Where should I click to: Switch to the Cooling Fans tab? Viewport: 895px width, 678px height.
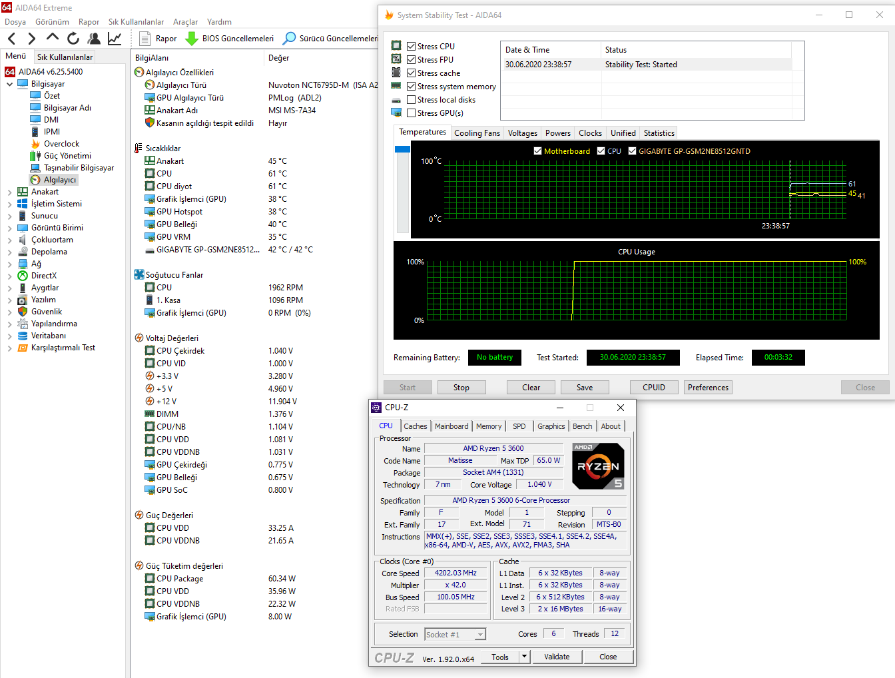[x=477, y=133]
